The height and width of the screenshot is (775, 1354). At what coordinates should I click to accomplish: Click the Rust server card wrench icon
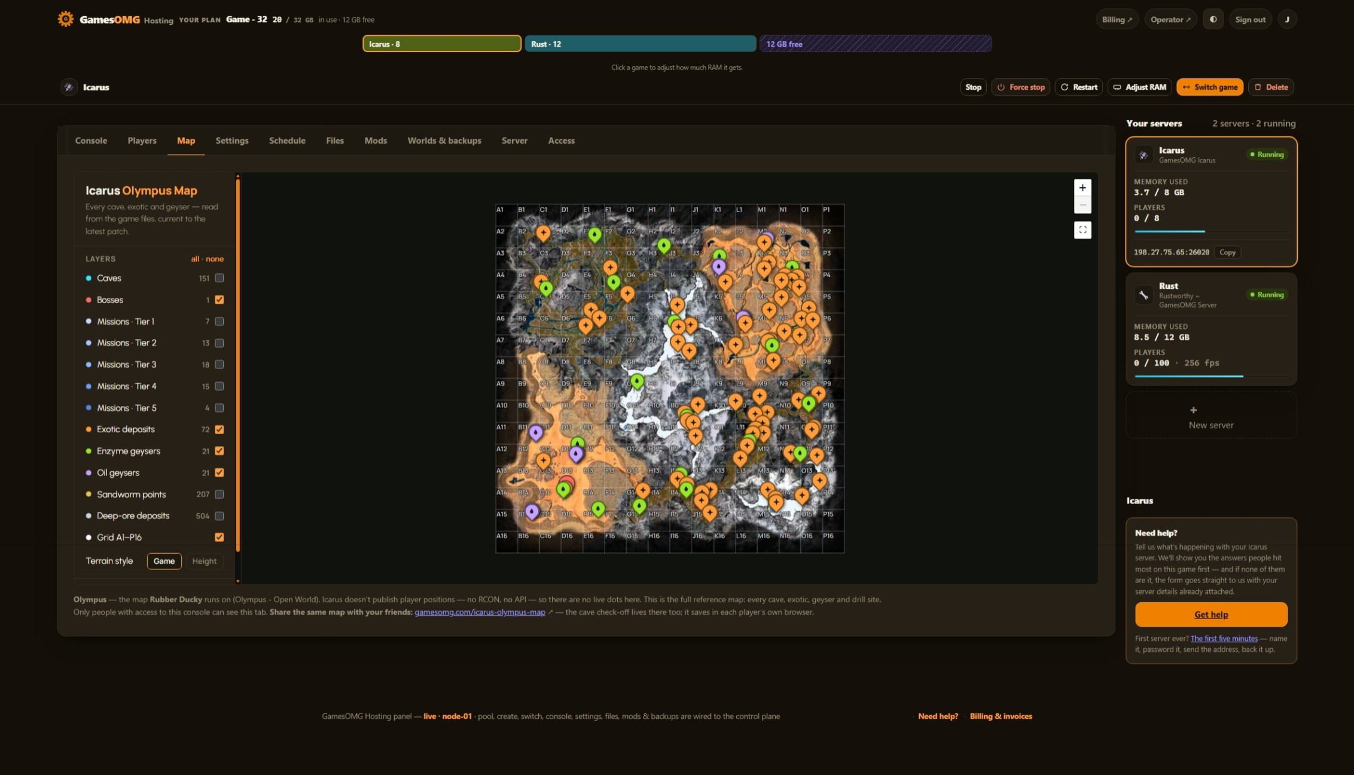tap(1143, 295)
